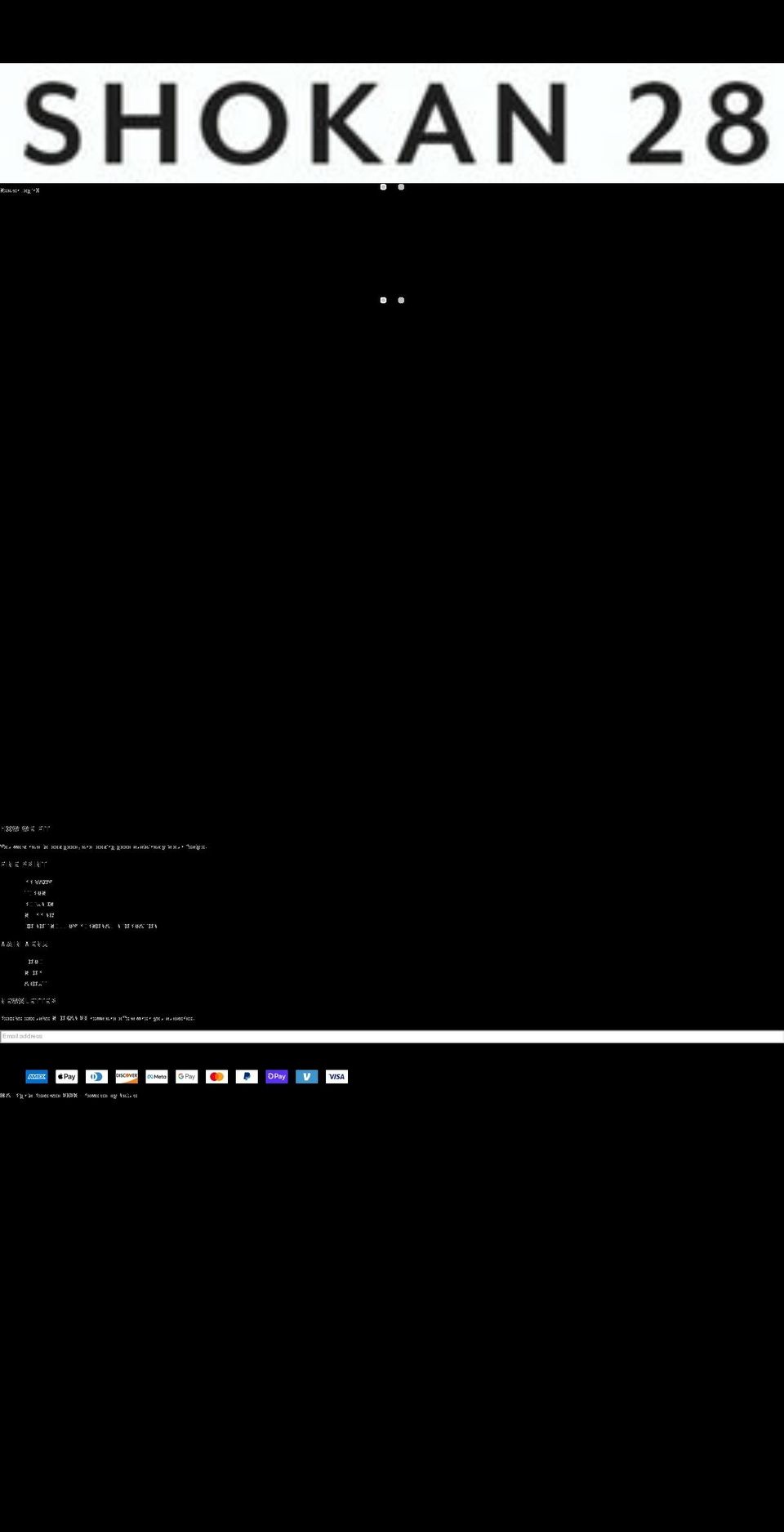Click the Google Pay payment icon
The width and height of the screenshot is (784, 1532).
click(187, 1077)
